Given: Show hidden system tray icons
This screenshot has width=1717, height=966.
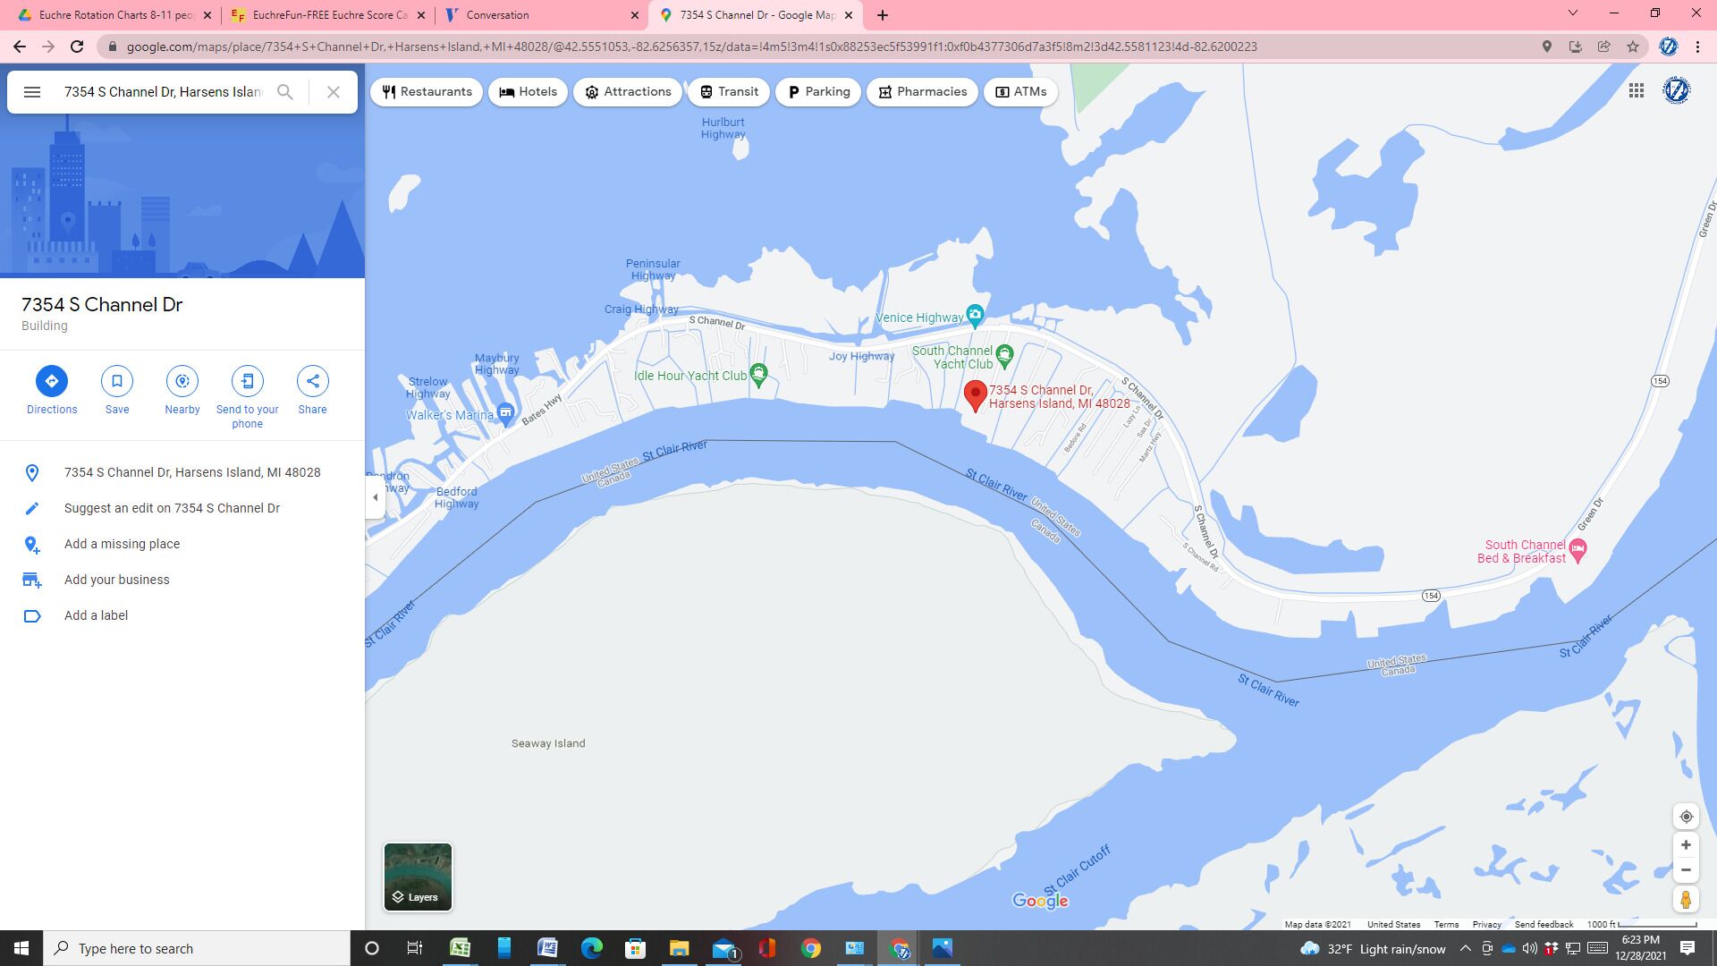Looking at the screenshot, I should pyautogui.click(x=1465, y=948).
